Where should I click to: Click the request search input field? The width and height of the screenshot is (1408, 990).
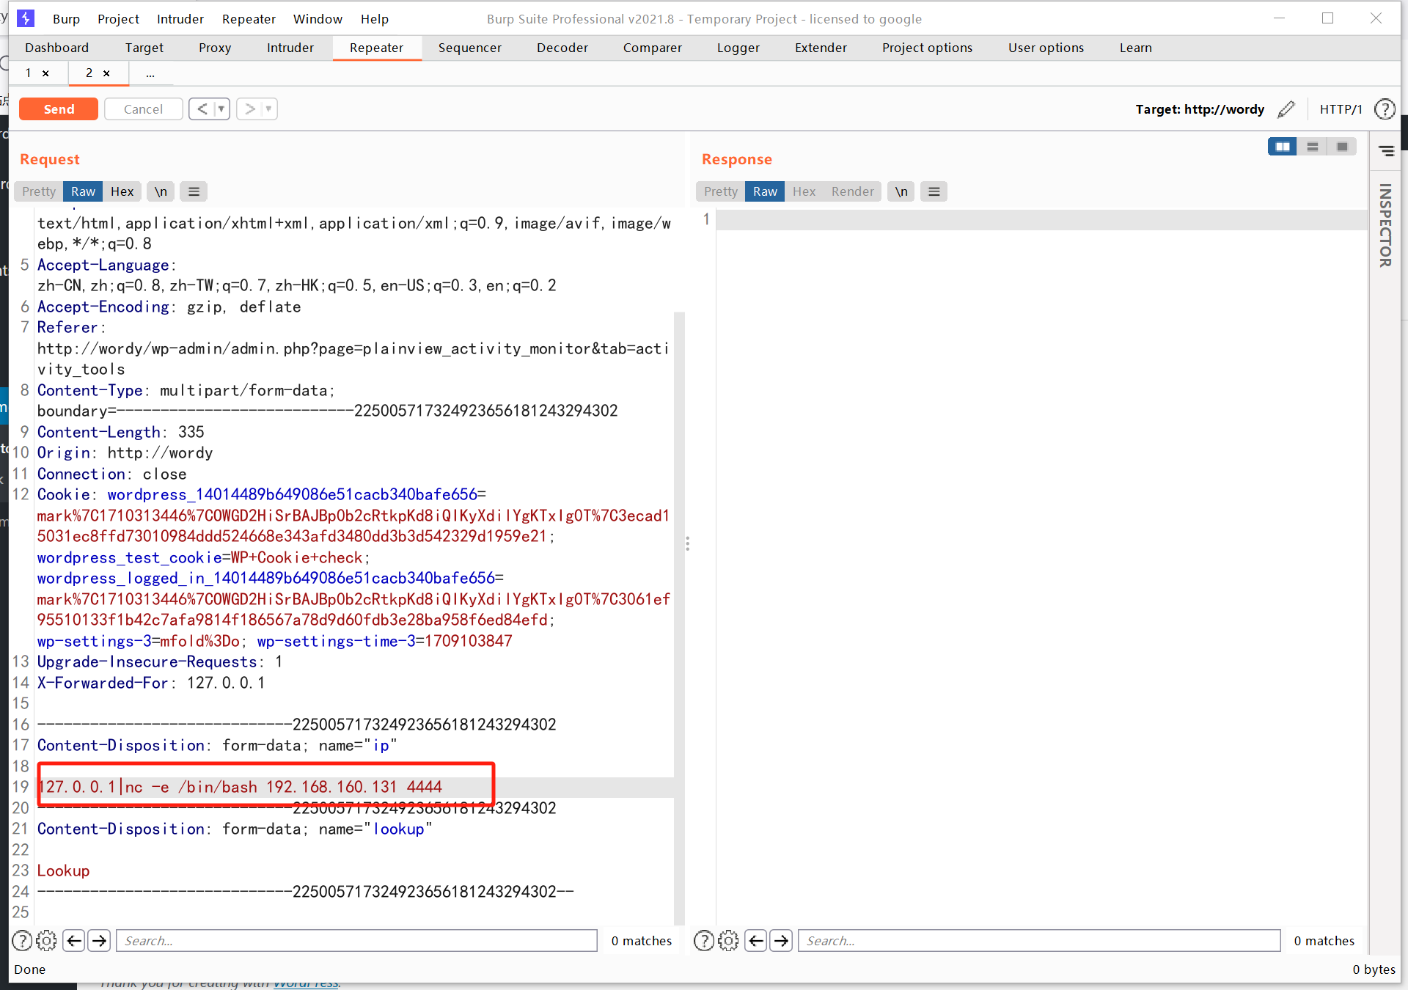tap(356, 940)
